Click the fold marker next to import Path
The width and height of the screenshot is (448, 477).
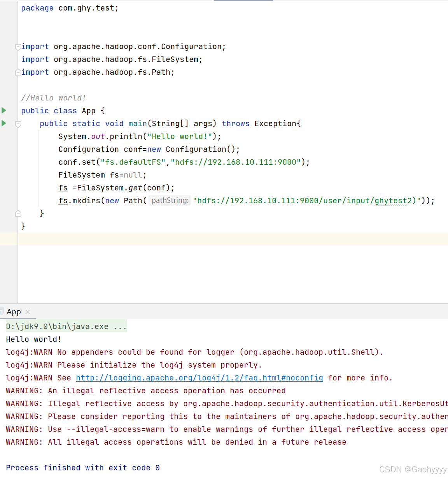coord(17,72)
